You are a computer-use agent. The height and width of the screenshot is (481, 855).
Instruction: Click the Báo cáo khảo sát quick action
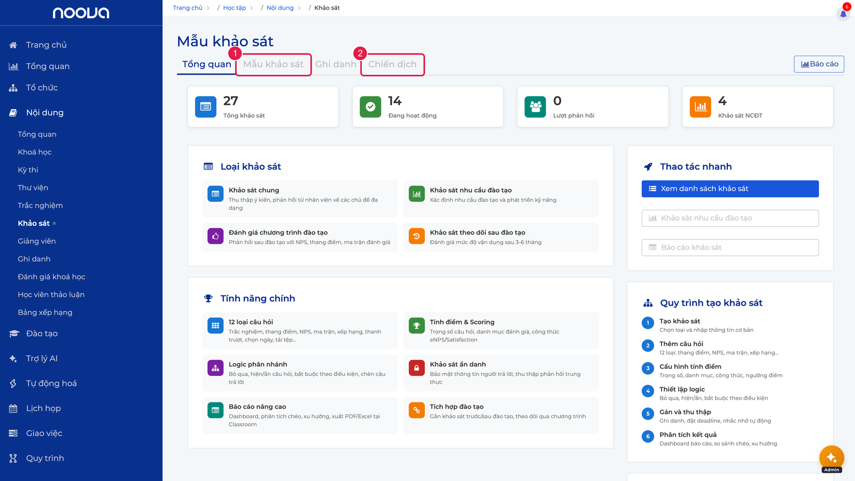pos(730,247)
